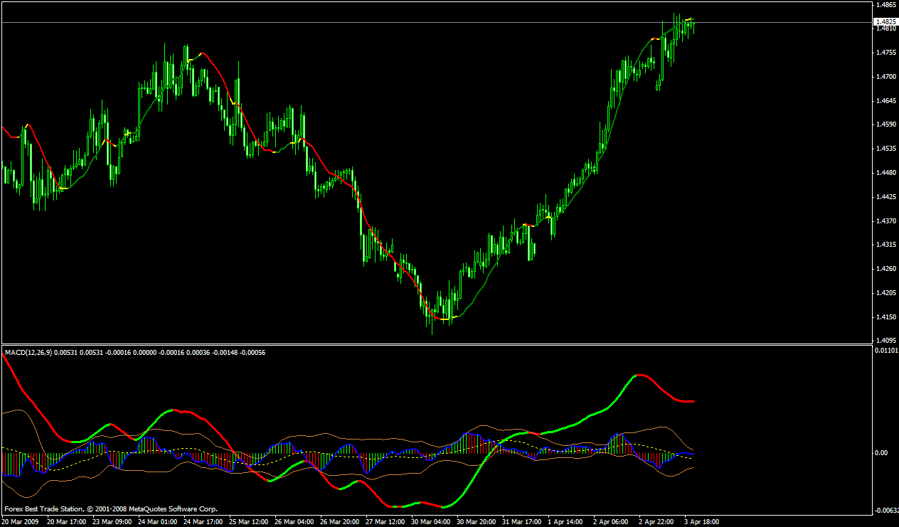This screenshot has width=899, height=527.
Task: Select the 30 Mar 20:00 time label
Action: point(476,521)
